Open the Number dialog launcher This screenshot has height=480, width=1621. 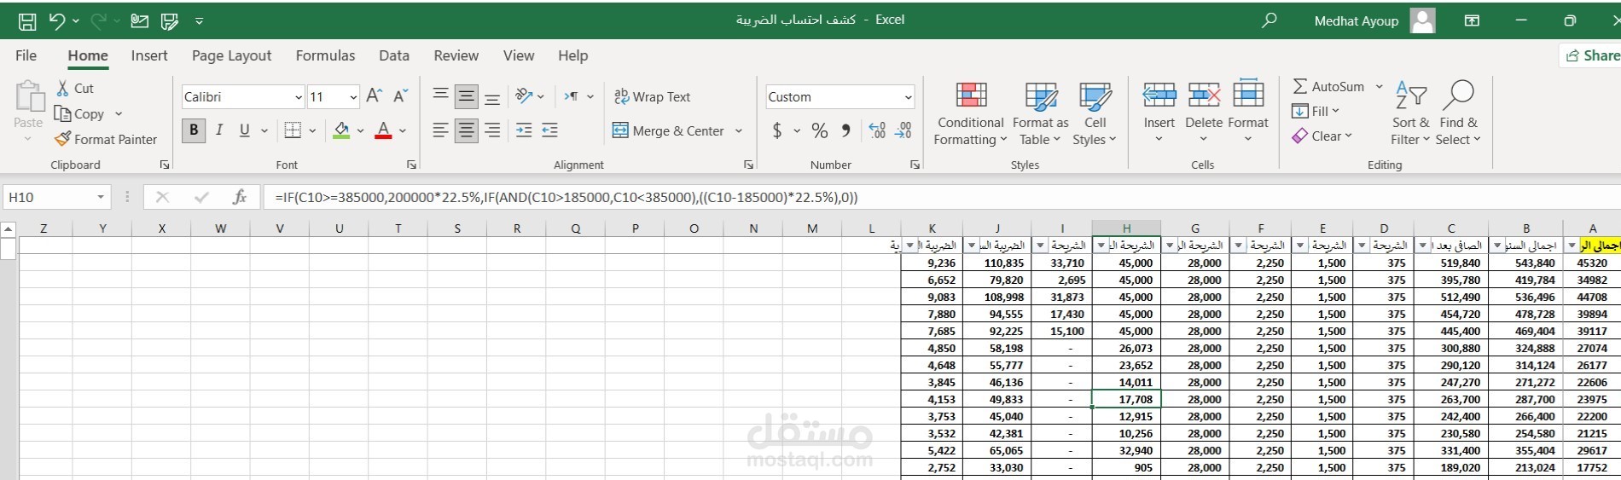click(x=915, y=165)
